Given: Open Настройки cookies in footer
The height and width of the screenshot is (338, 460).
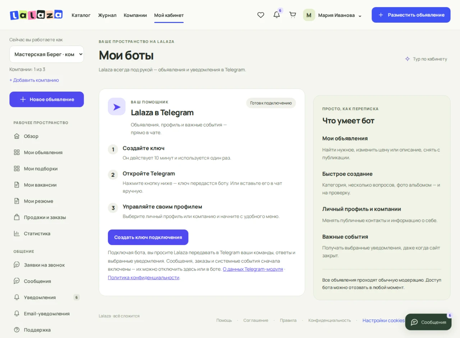Looking at the screenshot, I should click(x=383, y=320).
